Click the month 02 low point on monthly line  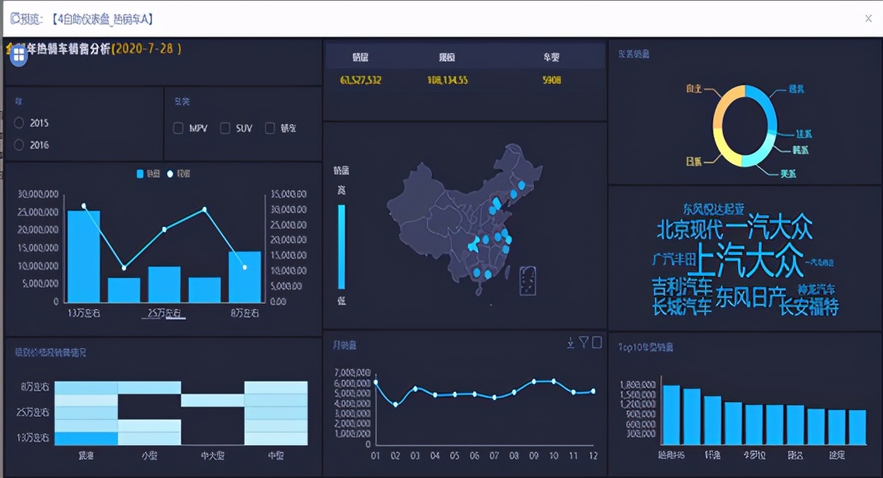(x=395, y=404)
